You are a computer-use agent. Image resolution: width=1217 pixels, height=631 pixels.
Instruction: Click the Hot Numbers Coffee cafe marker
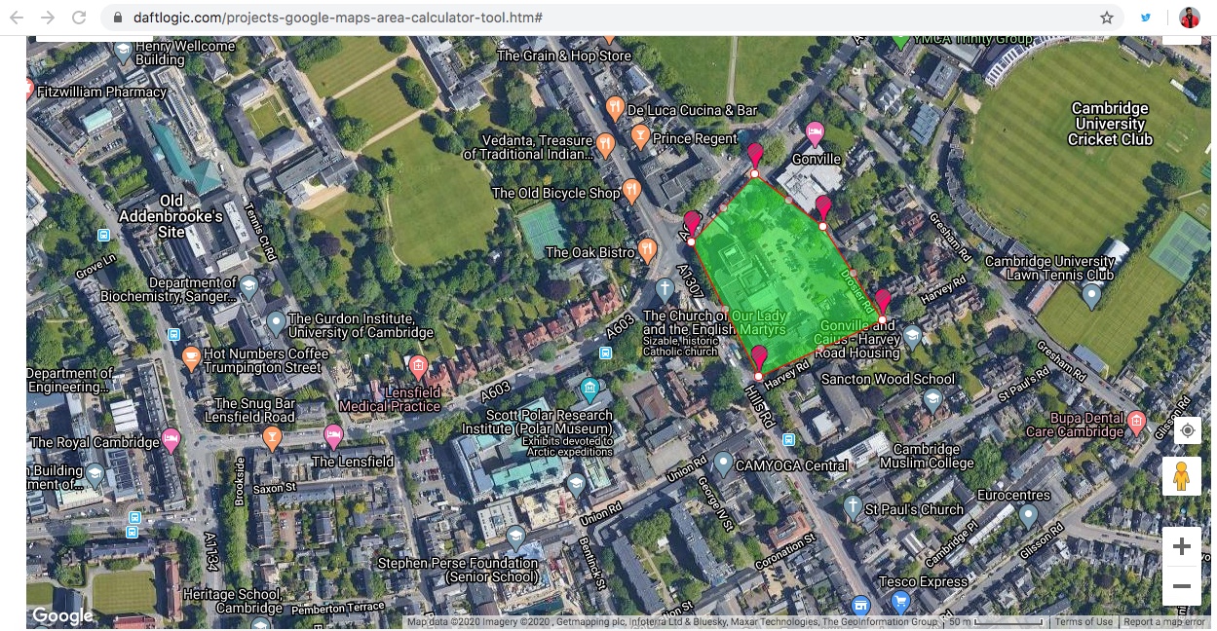point(191,357)
